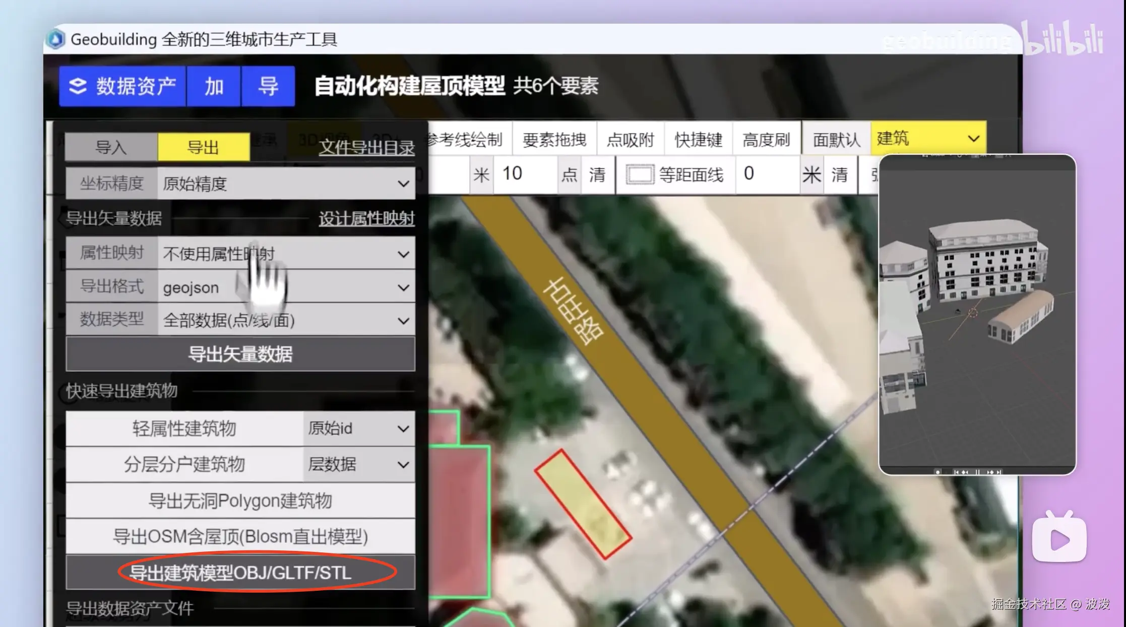This screenshot has width=1126, height=627.
Task: Open the 坐标精度 dropdown
Action: pos(286,183)
